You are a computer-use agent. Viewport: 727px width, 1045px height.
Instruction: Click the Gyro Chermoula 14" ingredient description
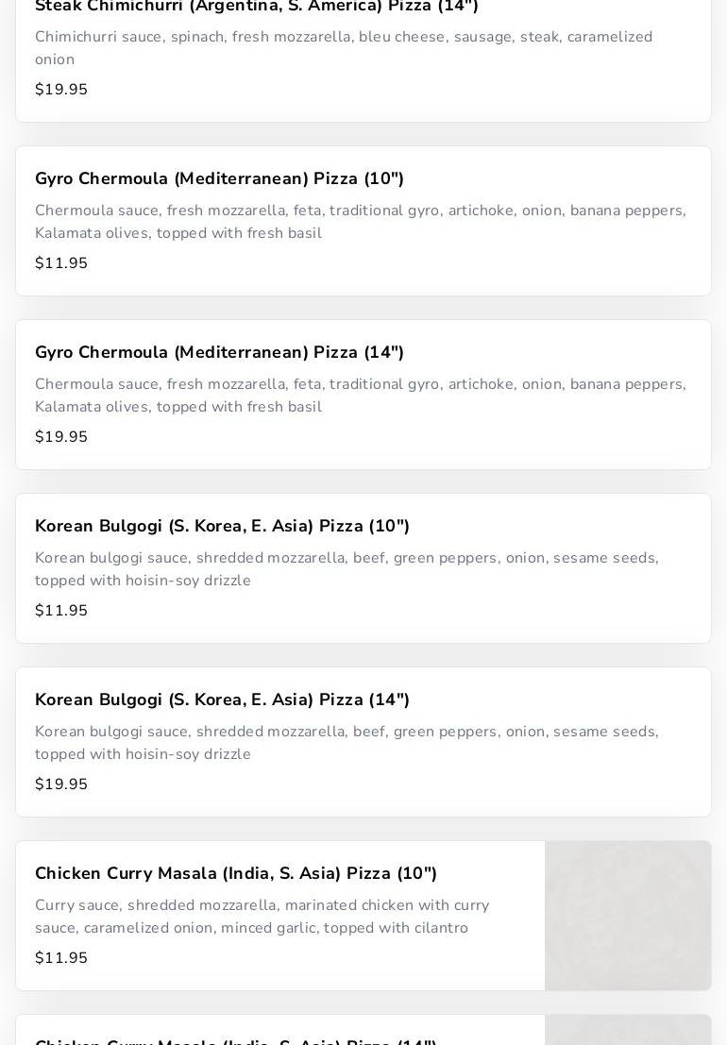pyautogui.click(x=360, y=396)
